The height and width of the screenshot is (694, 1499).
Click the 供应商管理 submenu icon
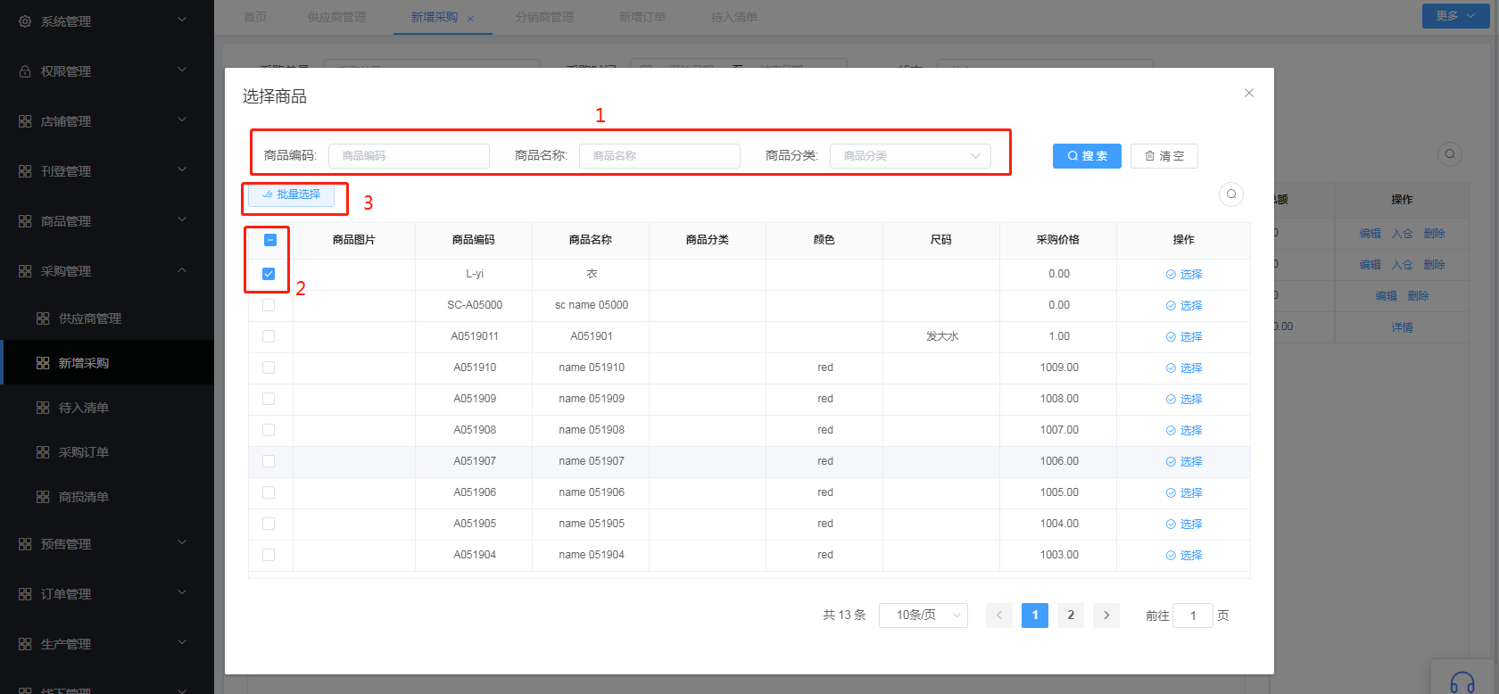pyautogui.click(x=43, y=318)
